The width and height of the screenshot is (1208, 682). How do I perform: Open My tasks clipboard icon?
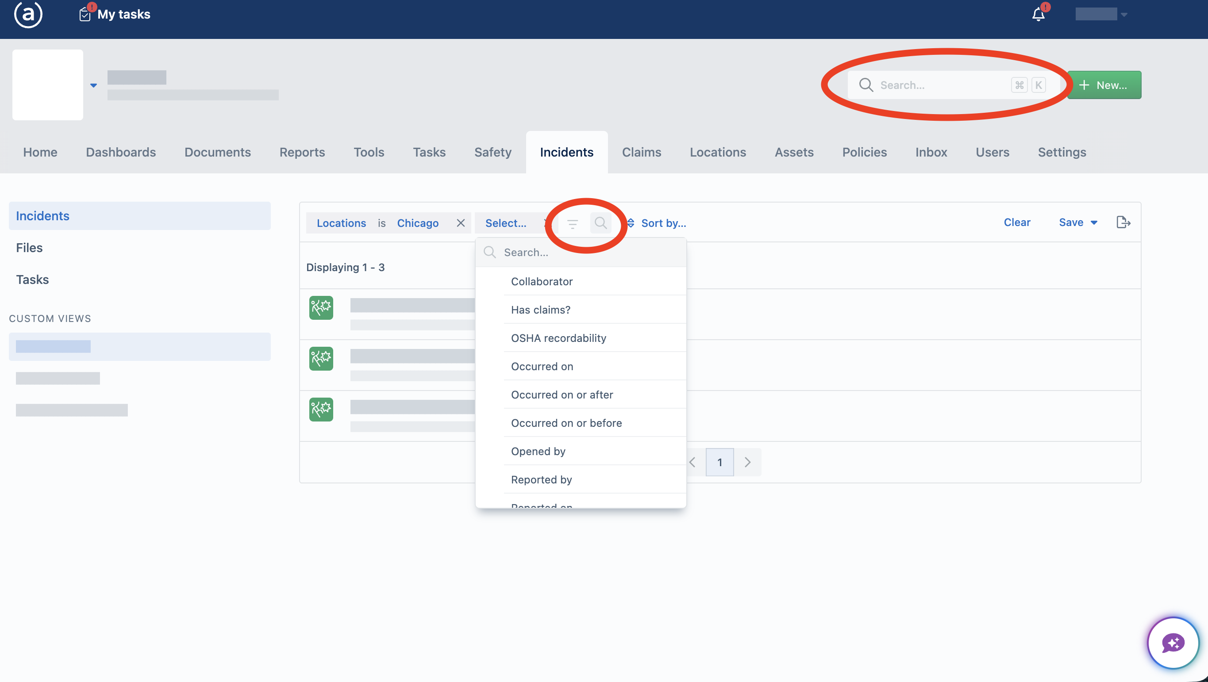[85, 15]
